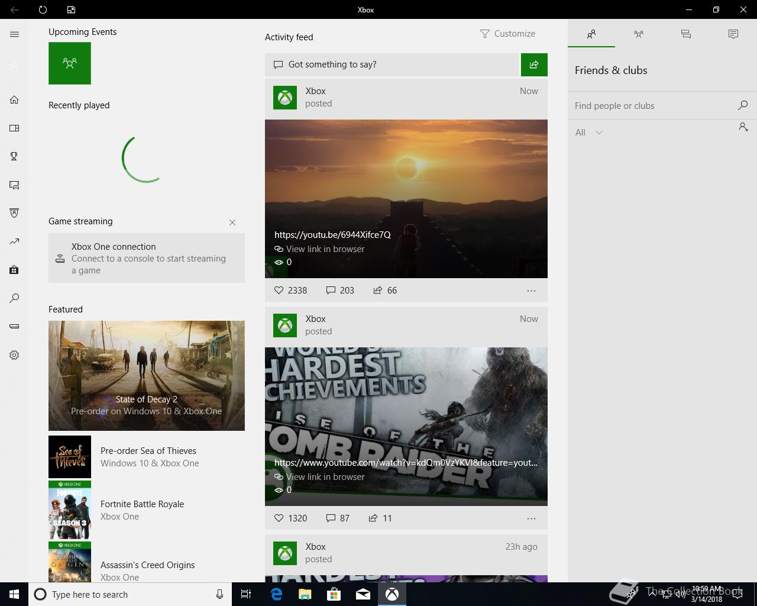Switch to Messages tab in right panel
The width and height of the screenshot is (757, 606).
(x=686, y=34)
